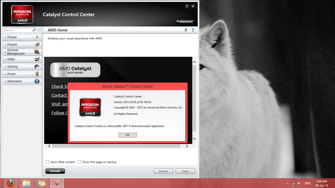Click the horizontal scrollbar right arrow
Image resolution: width=335 pixels, height=188 pixels.
[x=187, y=146]
